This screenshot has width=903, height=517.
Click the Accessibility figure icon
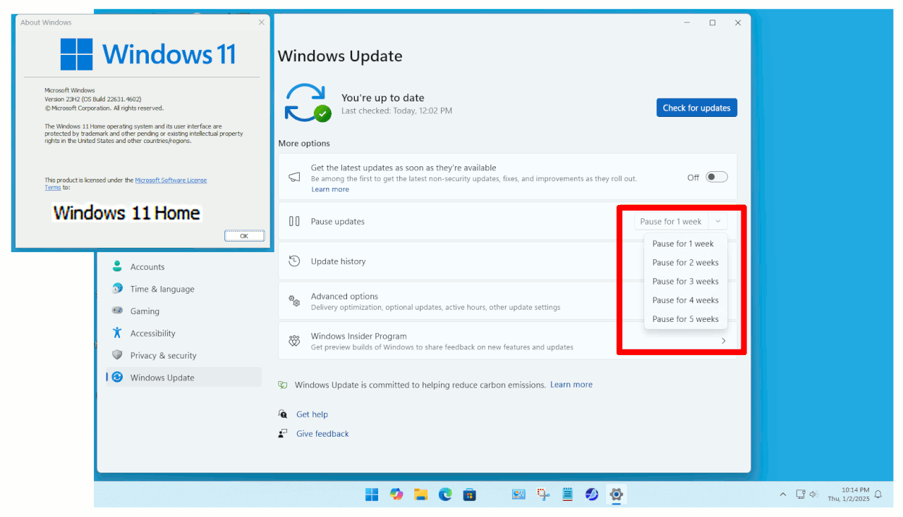(x=117, y=333)
